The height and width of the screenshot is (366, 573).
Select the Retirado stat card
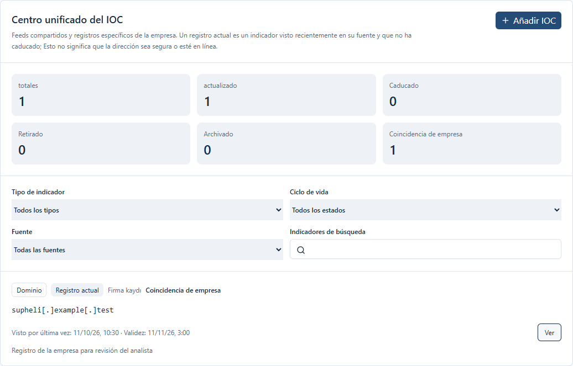[101, 144]
